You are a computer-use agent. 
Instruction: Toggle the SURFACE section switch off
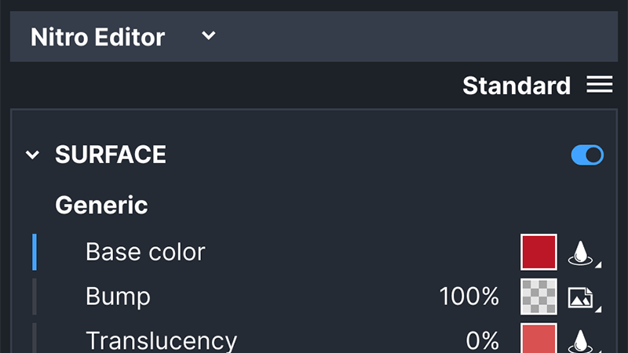[587, 155]
